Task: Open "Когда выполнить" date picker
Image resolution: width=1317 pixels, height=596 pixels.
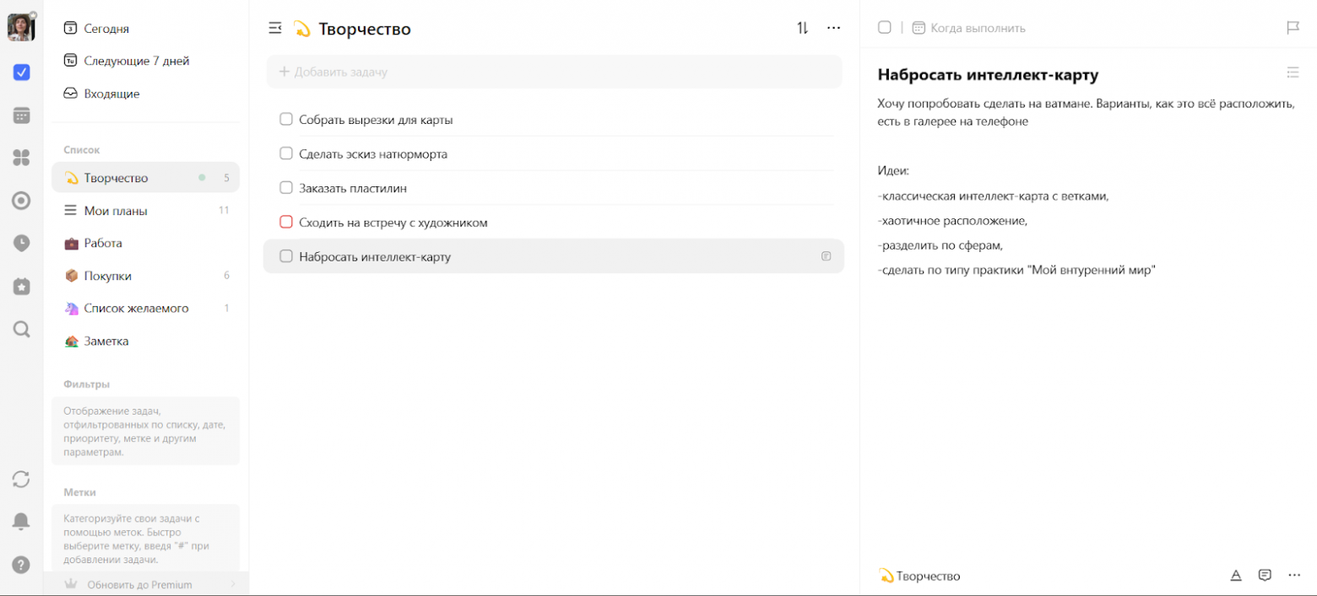Action: [x=969, y=28]
